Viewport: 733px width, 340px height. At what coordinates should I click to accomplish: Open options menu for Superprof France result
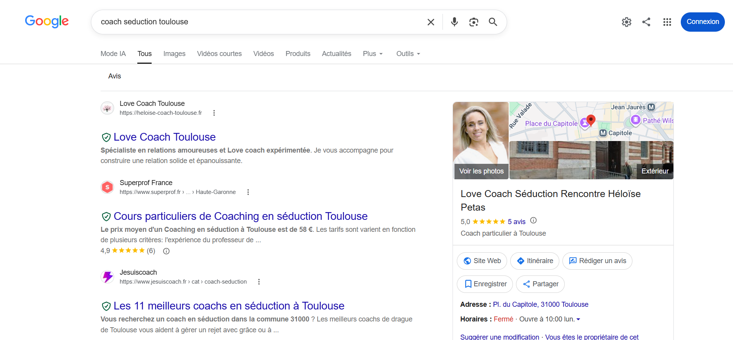(x=248, y=192)
